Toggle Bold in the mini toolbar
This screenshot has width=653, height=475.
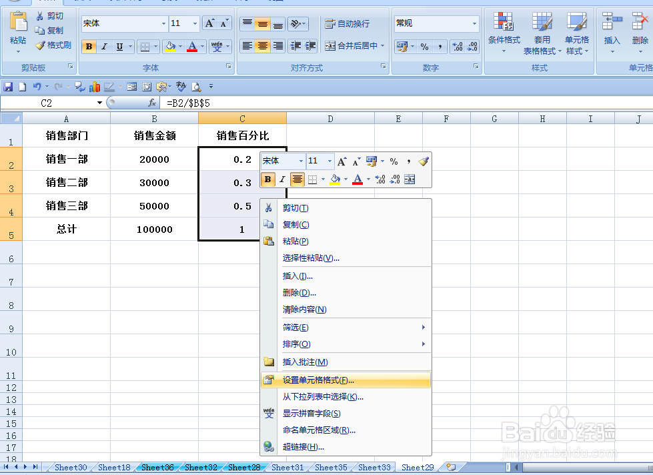pos(267,179)
